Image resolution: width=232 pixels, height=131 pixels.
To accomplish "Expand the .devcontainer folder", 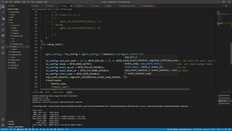I will click(14, 12).
